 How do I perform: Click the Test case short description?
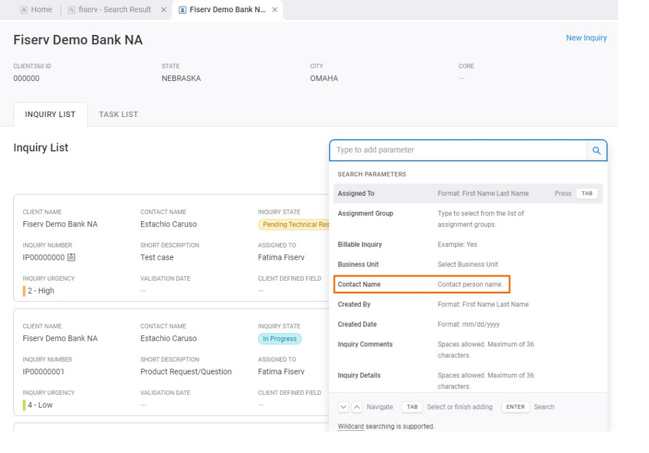point(157,257)
